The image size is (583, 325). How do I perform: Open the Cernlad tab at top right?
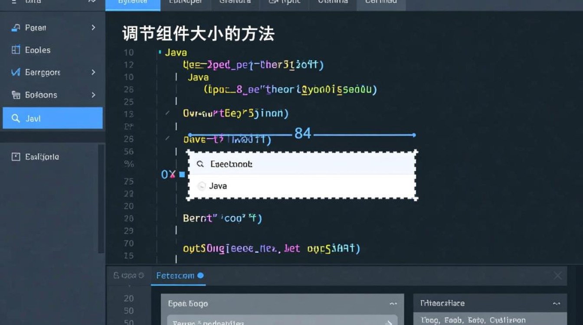click(381, 2)
